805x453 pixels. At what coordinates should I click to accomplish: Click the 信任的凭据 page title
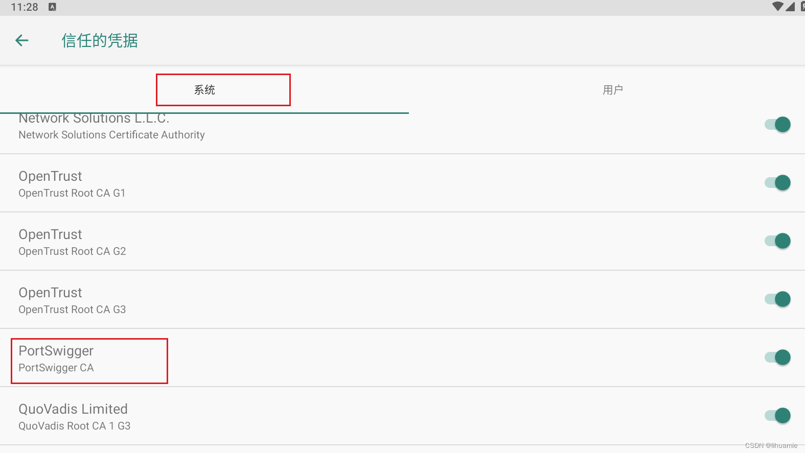pos(100,40)
